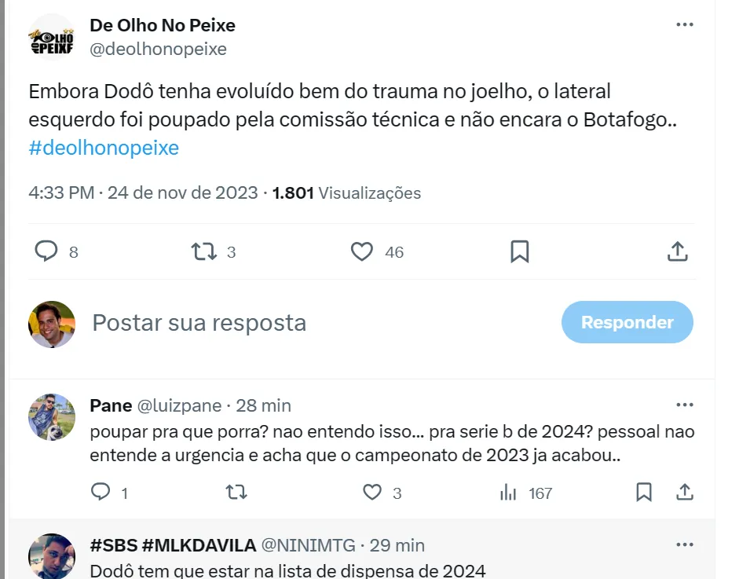Image resolution: width=750 pixels, height=579 pixels.
Task: Focus the 'Postar sua resposta' reply field
Action: pyautogui.click(x=314, y=322)
